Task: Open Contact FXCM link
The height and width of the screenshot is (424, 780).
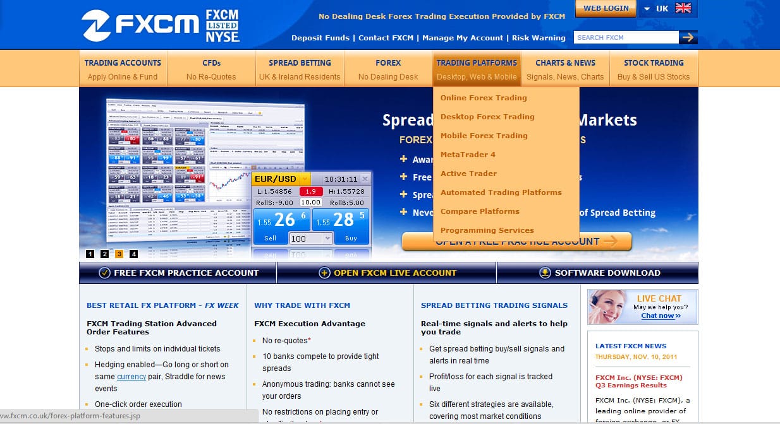Action: 386,38
